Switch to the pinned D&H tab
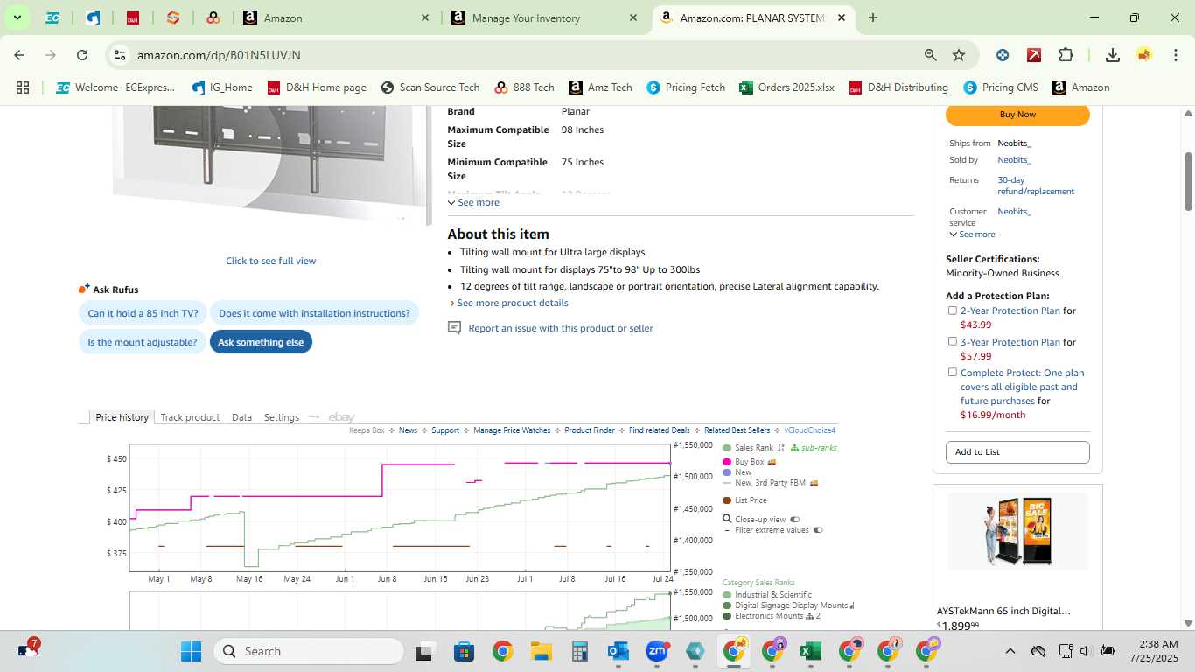Screen dimensions: 1195x672 click(x=133, y=17)
